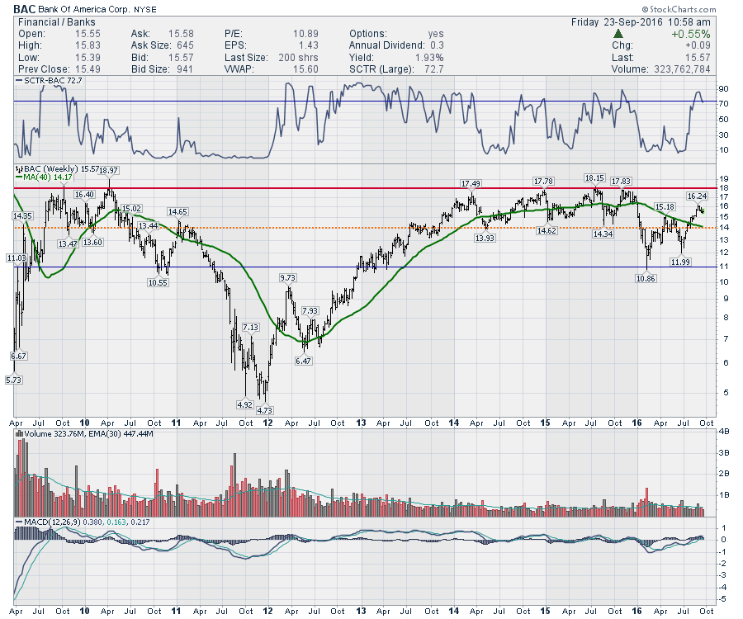Click the Options value yes
This screenshot has height=619, width=743.
(435, 34)
